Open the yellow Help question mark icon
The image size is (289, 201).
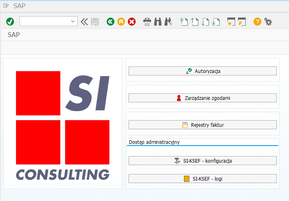257,22
